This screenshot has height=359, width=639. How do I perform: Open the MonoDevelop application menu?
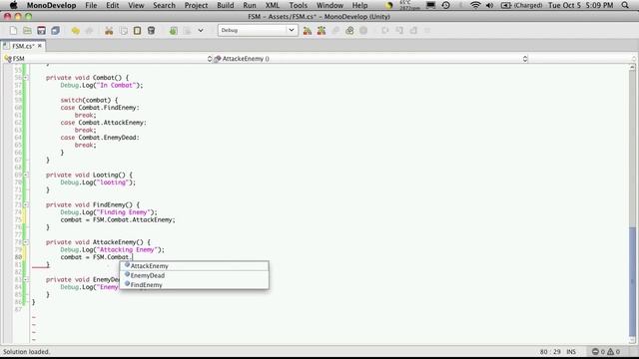[51, 5]
